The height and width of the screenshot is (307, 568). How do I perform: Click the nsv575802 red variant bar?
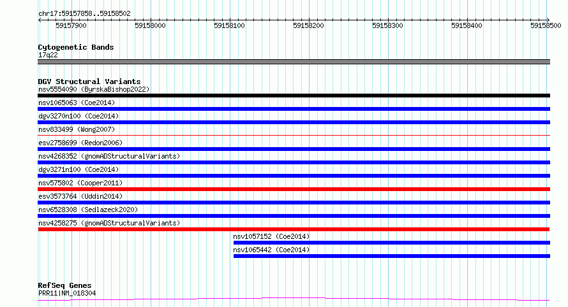point(294,189)
